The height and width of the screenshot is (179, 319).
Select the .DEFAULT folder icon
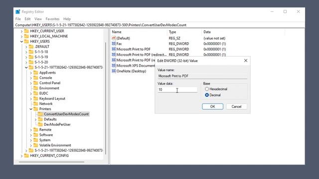31,46
